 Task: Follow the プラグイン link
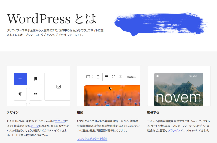point(174,130)
